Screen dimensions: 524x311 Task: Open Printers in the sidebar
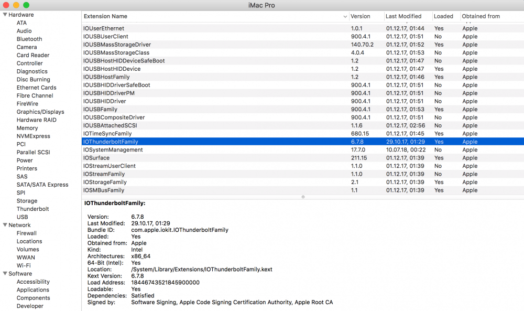pyautogui.click(x=27, y=168)
